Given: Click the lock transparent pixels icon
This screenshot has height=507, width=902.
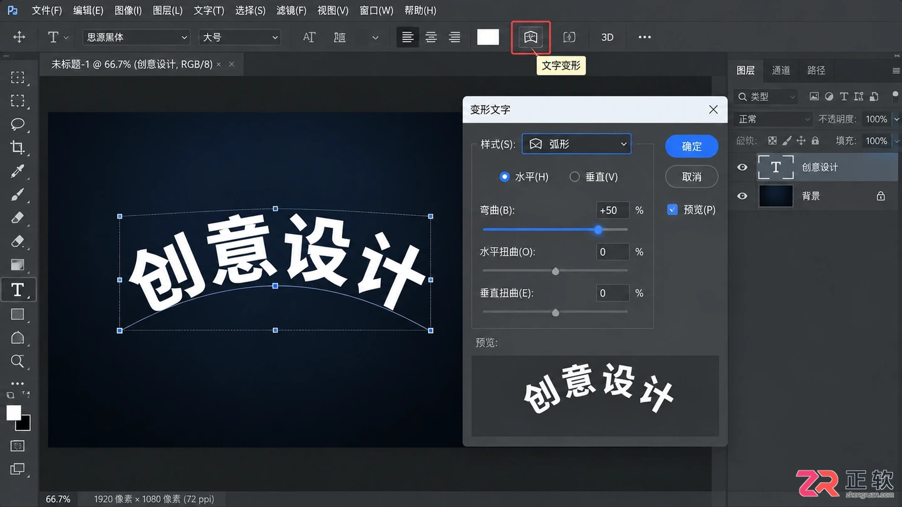Looking at the screenshot, I should pyautogui.click(x=772, y=141).
